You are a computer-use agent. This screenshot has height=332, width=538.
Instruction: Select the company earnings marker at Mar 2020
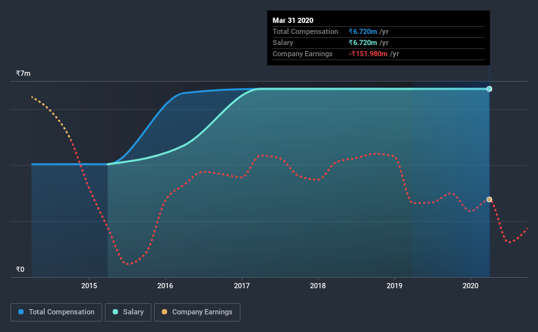click(490, 199)
